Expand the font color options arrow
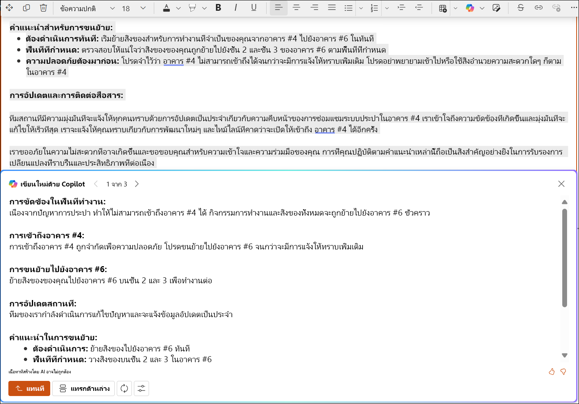 coord(179,8)
